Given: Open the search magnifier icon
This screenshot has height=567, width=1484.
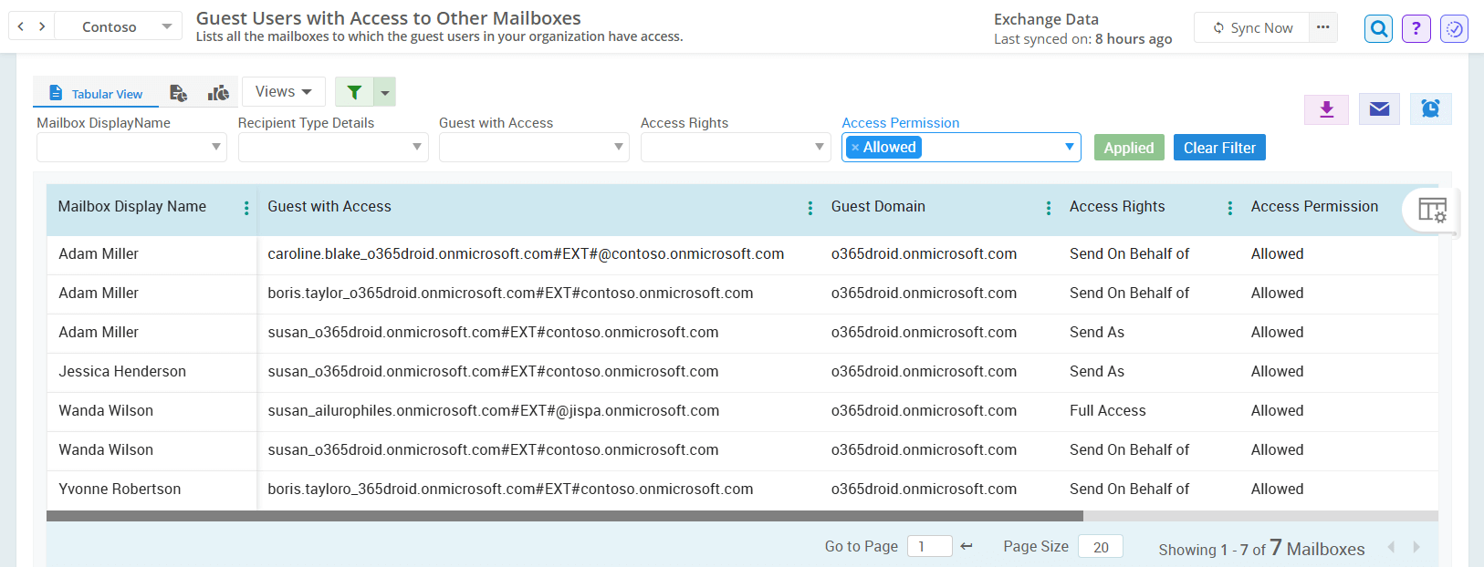Looking at the screenshot, I should tap(1379, 28).
